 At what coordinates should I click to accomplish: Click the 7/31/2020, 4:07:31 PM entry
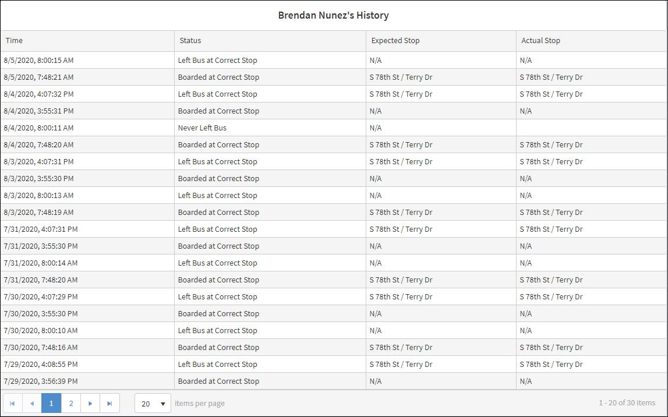pos(40,229)
